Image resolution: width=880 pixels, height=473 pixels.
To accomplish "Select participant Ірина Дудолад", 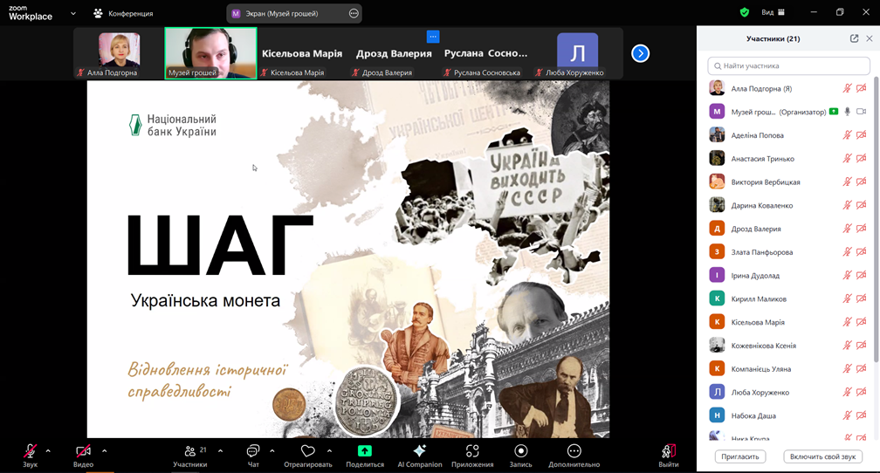I will pos(788,276).
